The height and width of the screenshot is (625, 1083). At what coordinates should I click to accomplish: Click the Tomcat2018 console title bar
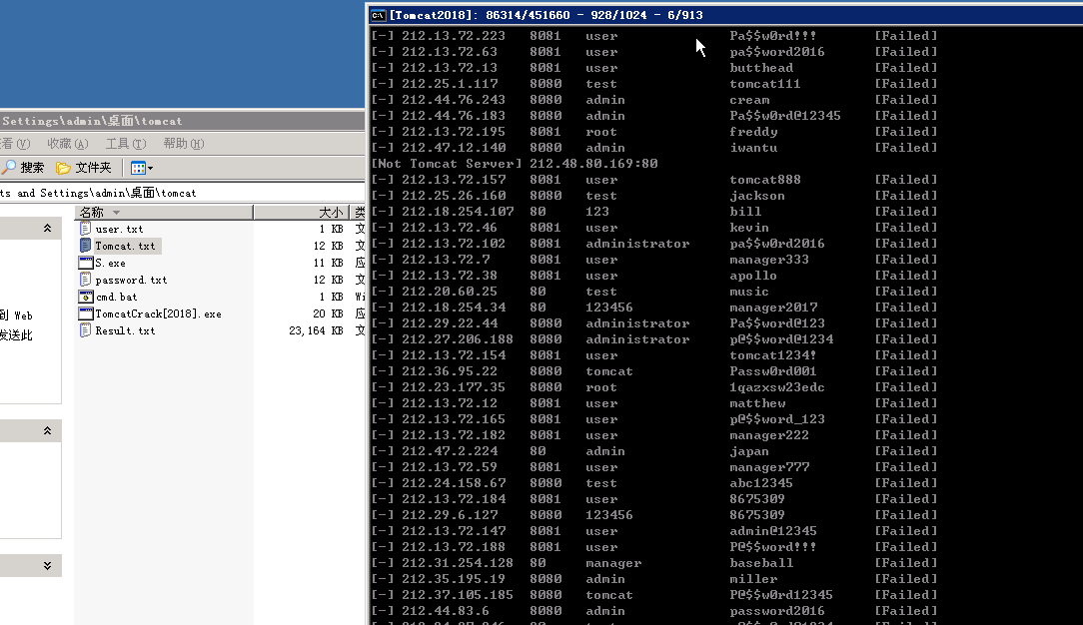click(725, 15)
